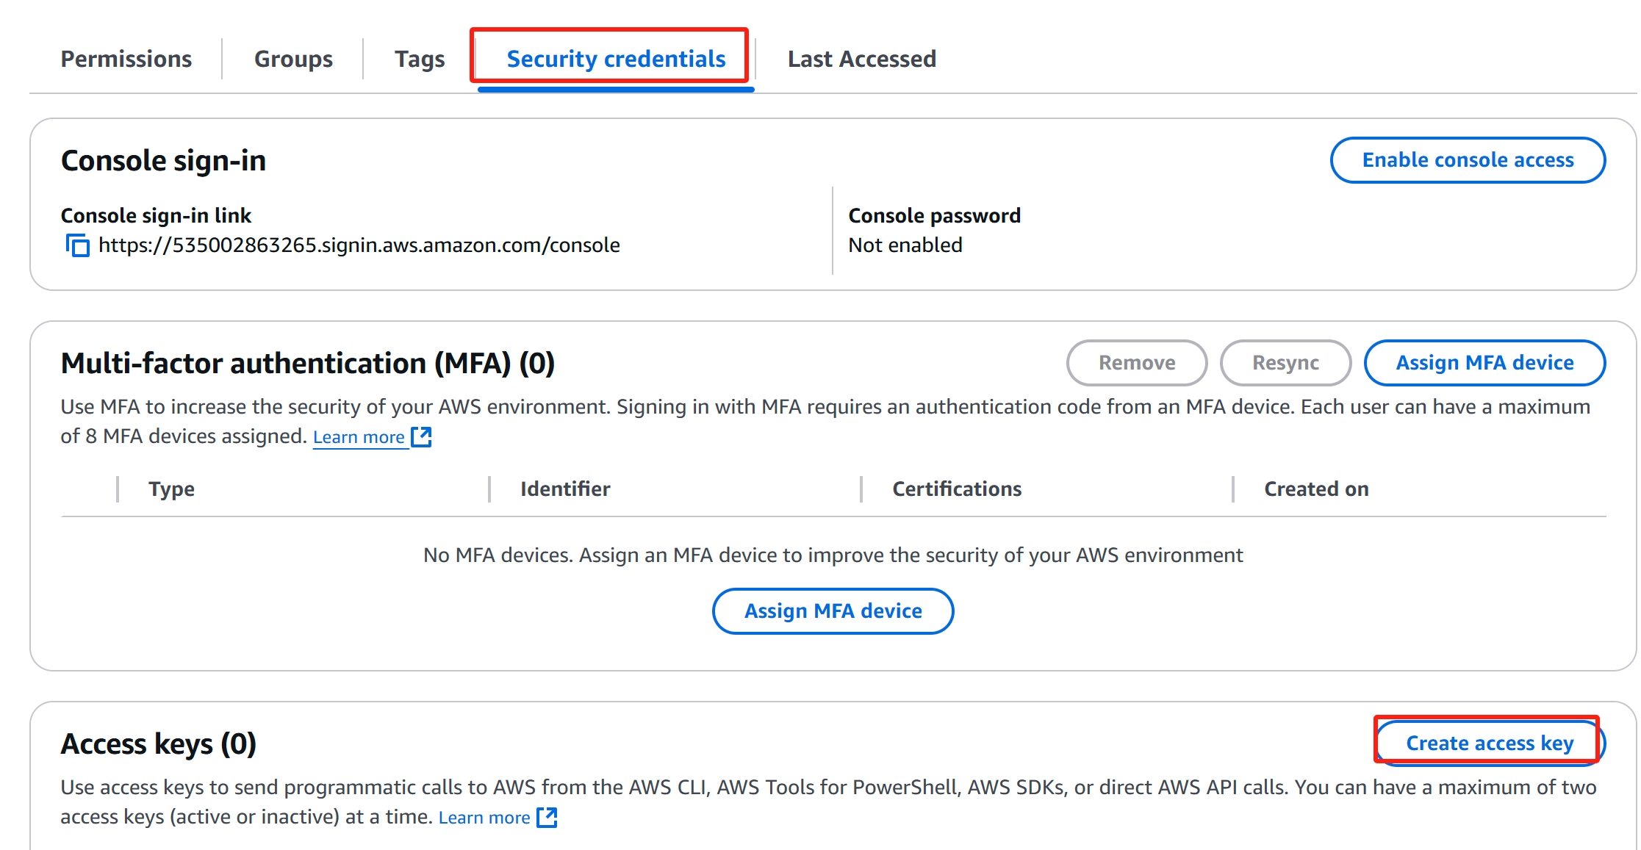Go to the Last Accessed tab
1641x850 pixels.
[862, 59]
